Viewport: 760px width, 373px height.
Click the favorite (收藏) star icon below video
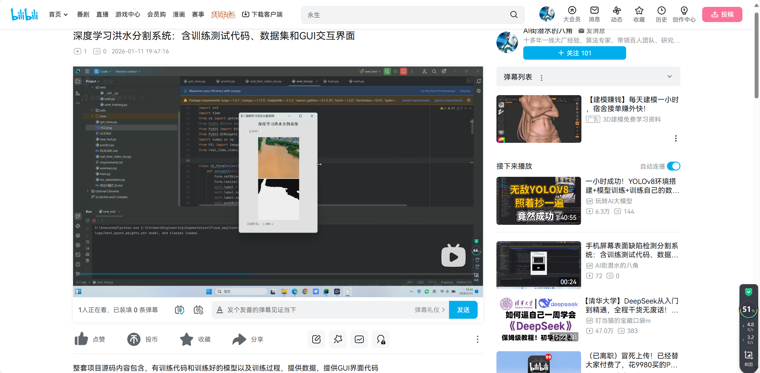pos(187,339)
